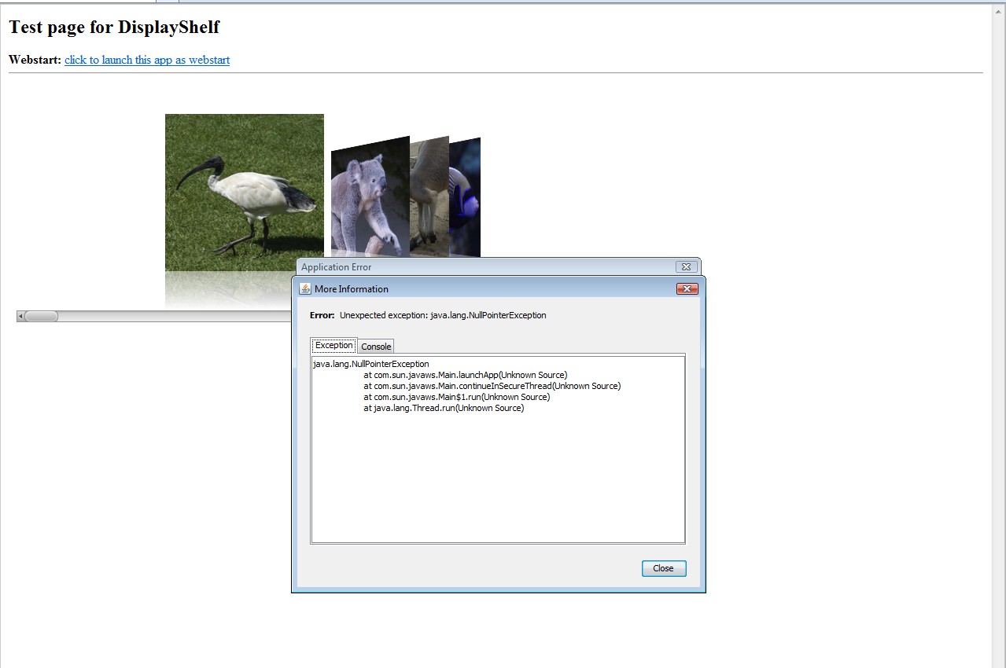Click the Java coffee cup icon in More Information
This screenshot has width=1006, height=668.
pos(305,288)
